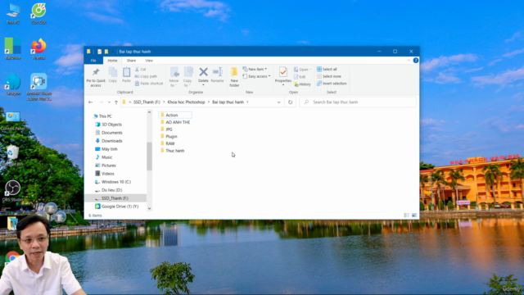The width and height of the screenshot is (524, 295).
Task: Click the Properties icon
Action: [283, 75]
